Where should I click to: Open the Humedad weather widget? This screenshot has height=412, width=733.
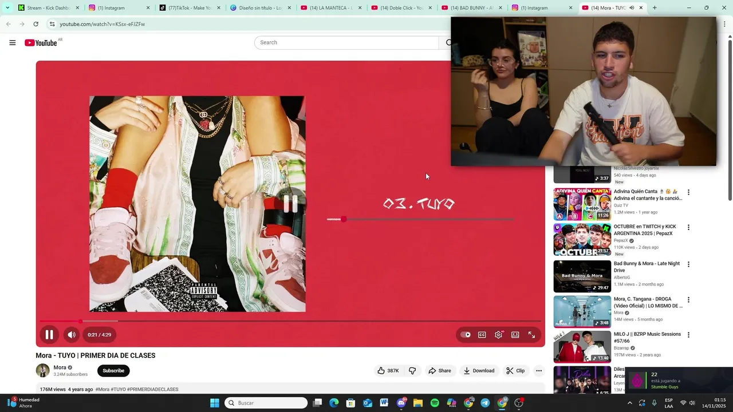click(x=24, y=403)
